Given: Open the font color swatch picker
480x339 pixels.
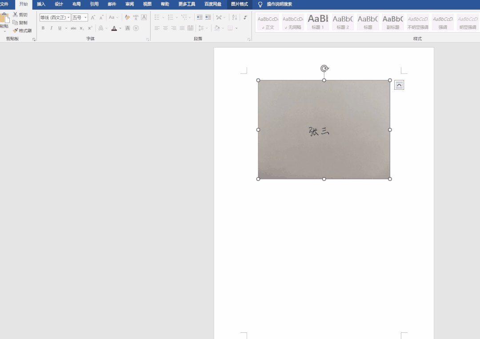Looking at the screenshot, I should 120,28.
